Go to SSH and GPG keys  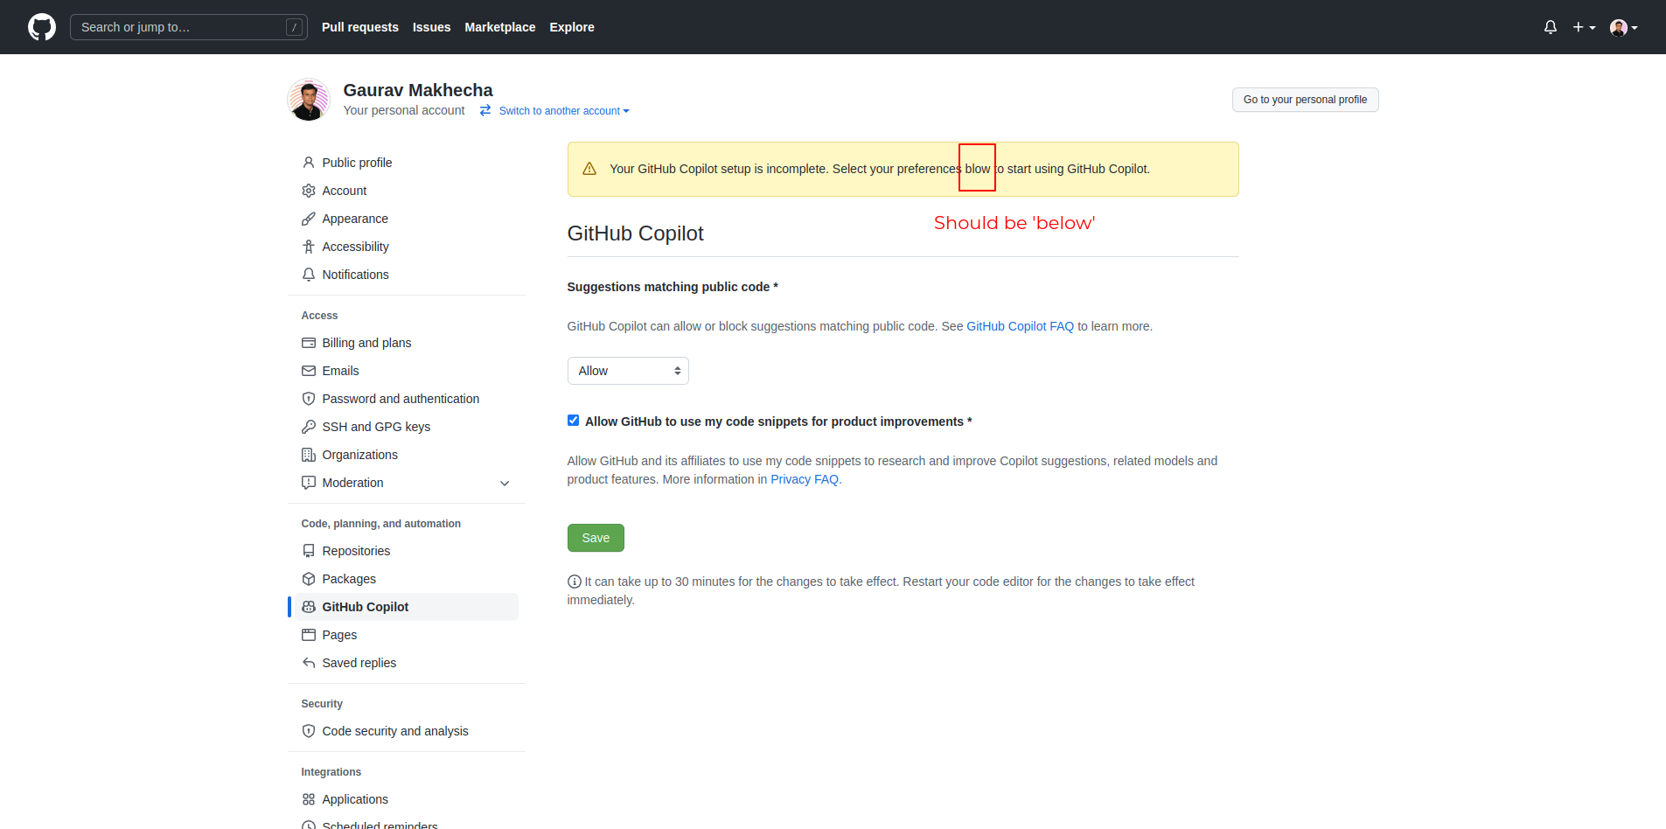tap(407, 427)
